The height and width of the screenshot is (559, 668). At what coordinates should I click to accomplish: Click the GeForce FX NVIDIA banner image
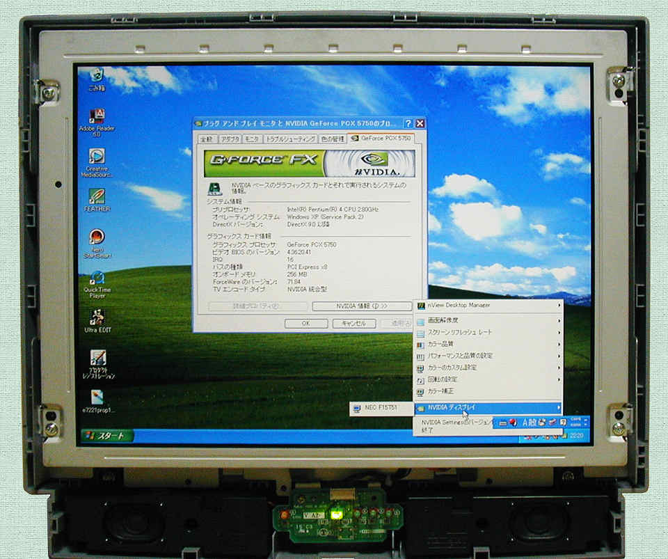tap(309, 164)
